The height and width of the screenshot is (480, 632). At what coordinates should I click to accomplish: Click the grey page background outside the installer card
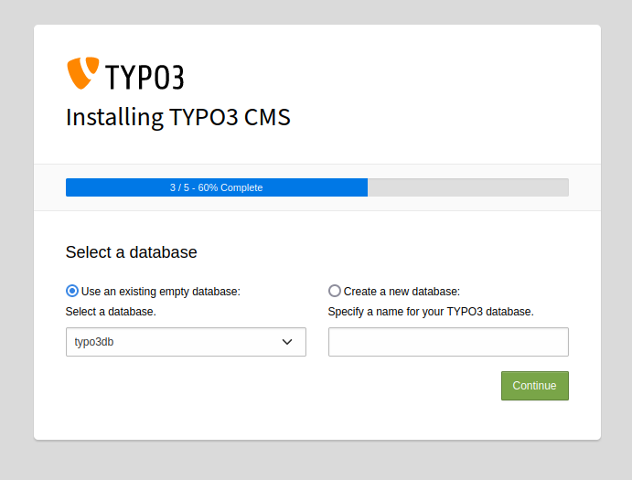(16, 238)
